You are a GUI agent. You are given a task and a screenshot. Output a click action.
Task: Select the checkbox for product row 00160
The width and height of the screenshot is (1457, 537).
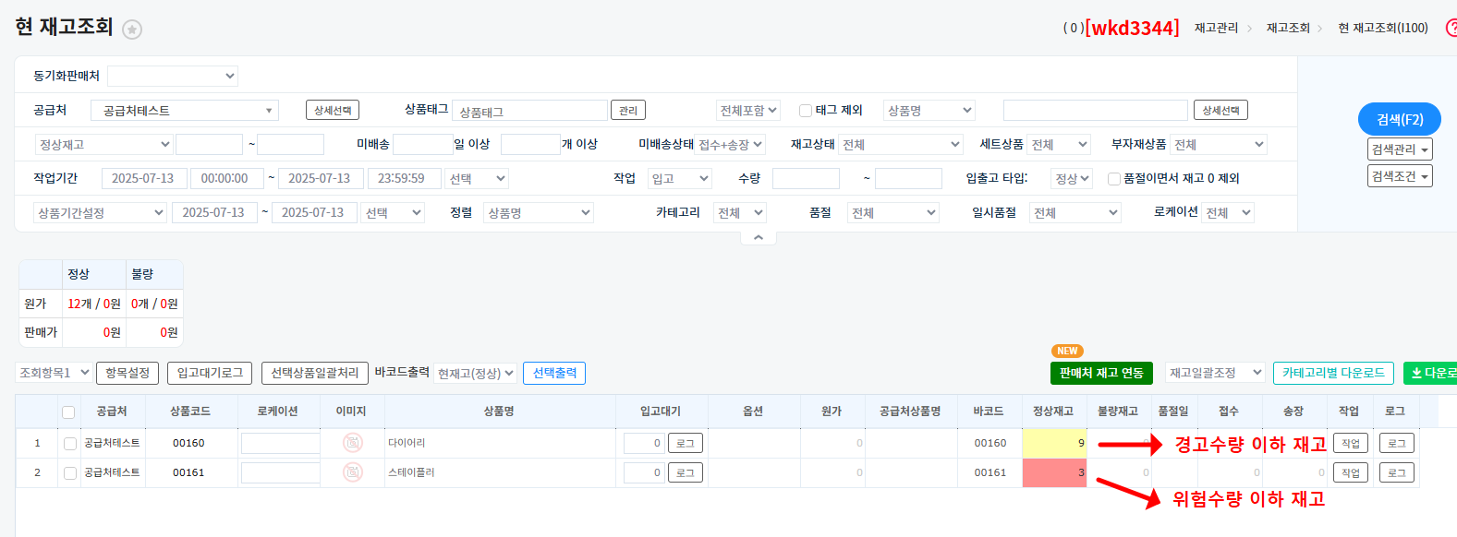click(x=70, y=444)
